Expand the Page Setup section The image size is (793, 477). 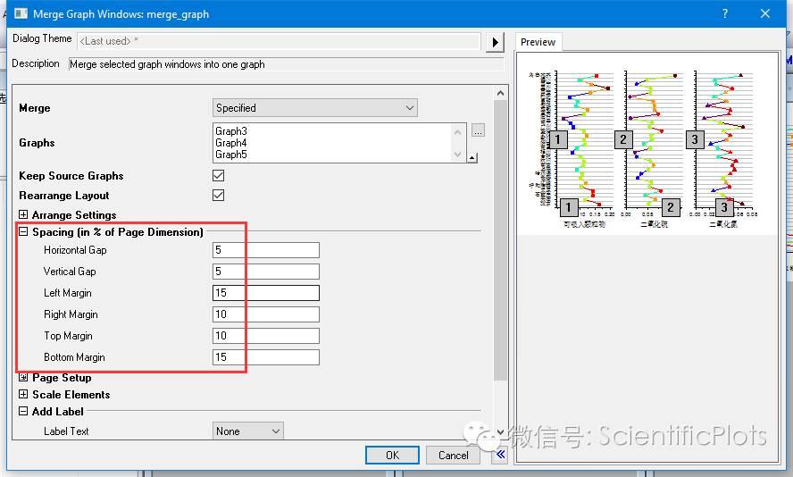point(23,377)
